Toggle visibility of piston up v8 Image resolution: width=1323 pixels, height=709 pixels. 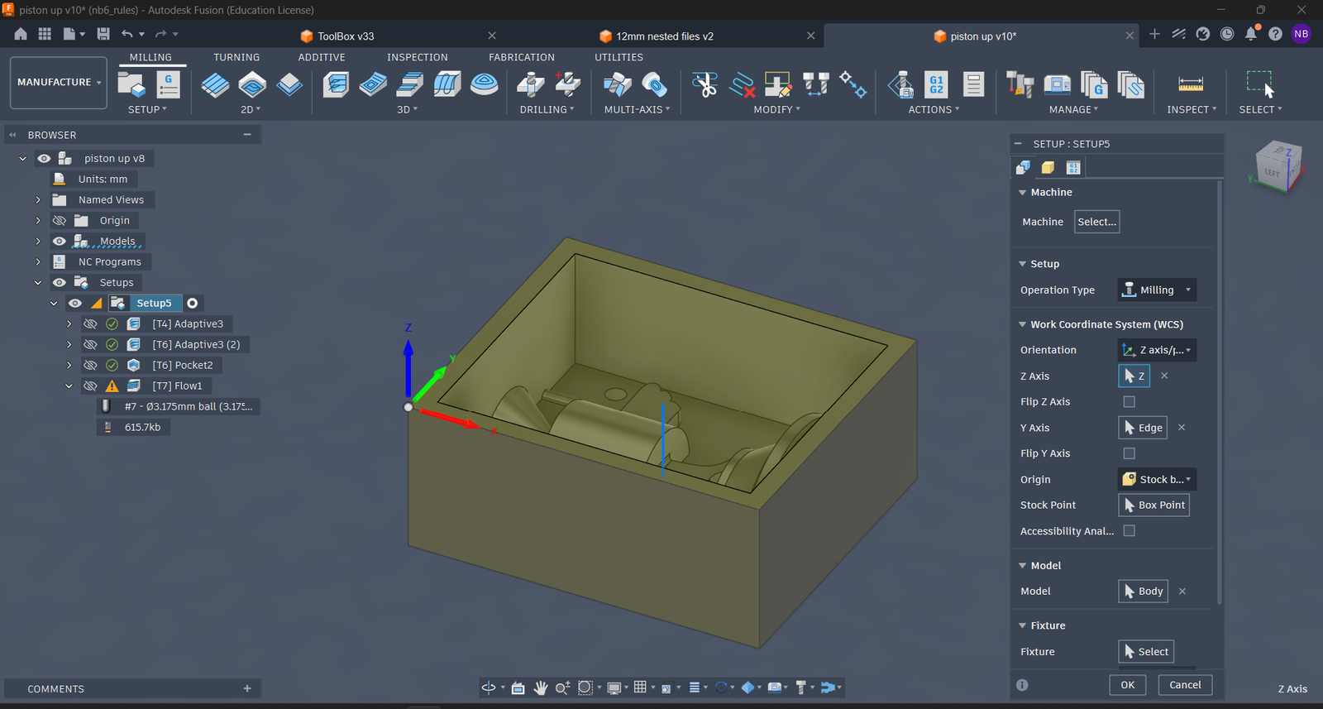point(44,158)
